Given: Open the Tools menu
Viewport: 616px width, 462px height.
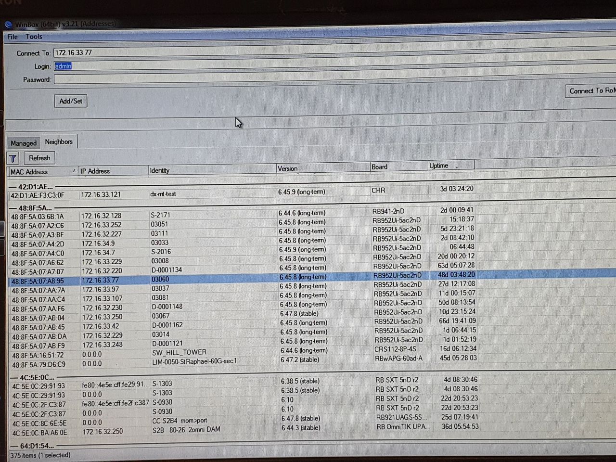Looking at the screenshot, I should (34, 37).
